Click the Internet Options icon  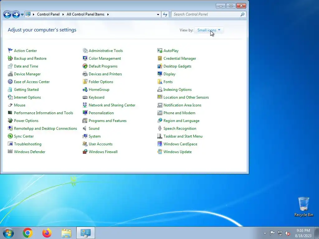(x=10, y=97)
